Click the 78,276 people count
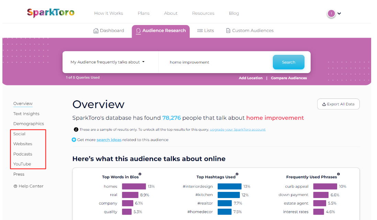The image size is (377, 220). pos(171,118)
